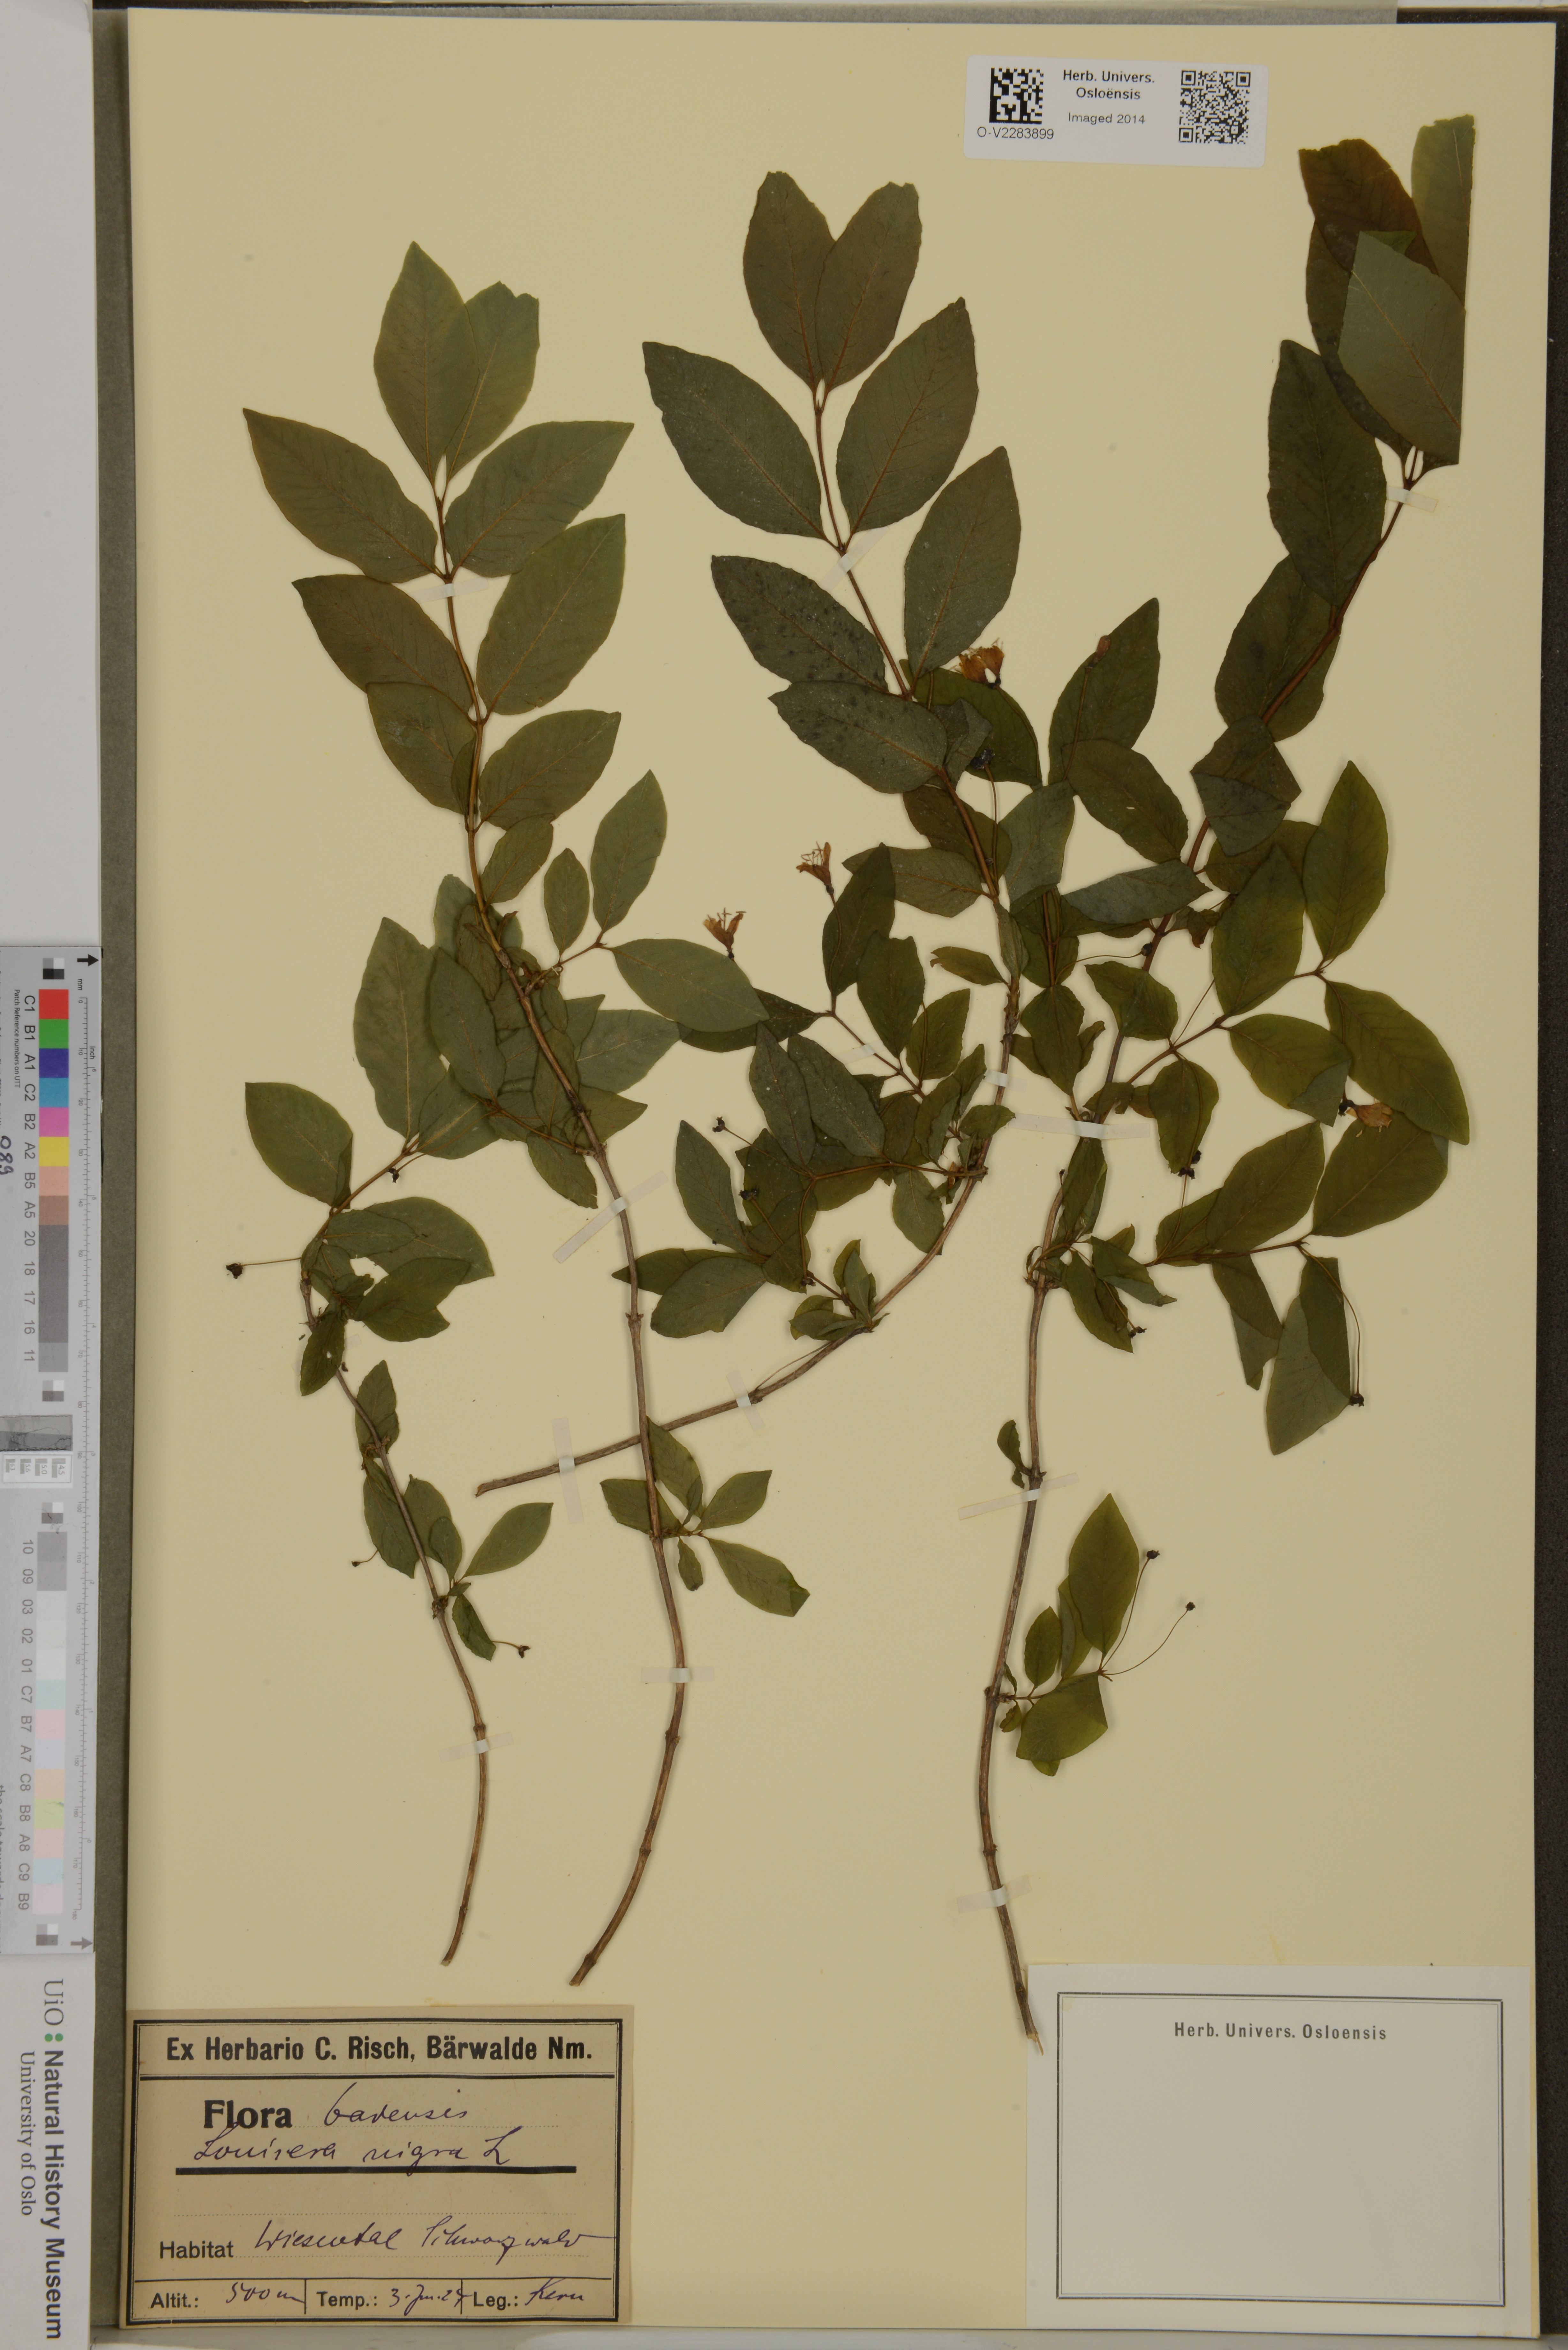Click the Data Matrix barcode top label

(1016, 96)
